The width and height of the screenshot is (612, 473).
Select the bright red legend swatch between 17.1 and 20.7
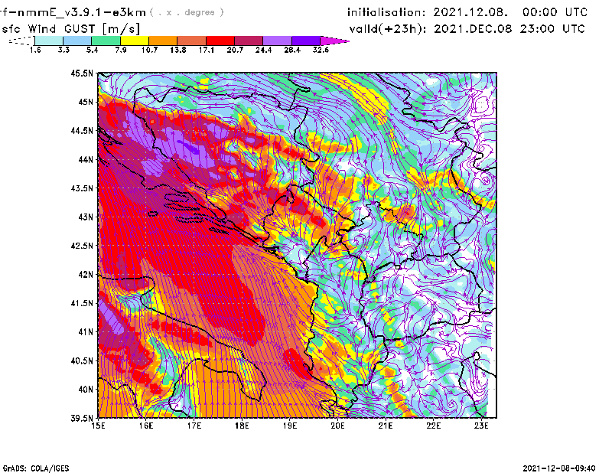[220, 41]
